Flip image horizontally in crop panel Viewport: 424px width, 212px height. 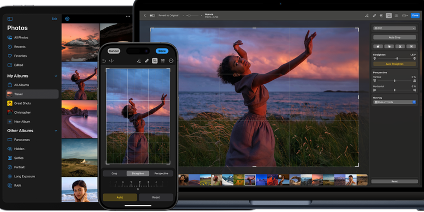click(x=411, y=46)
